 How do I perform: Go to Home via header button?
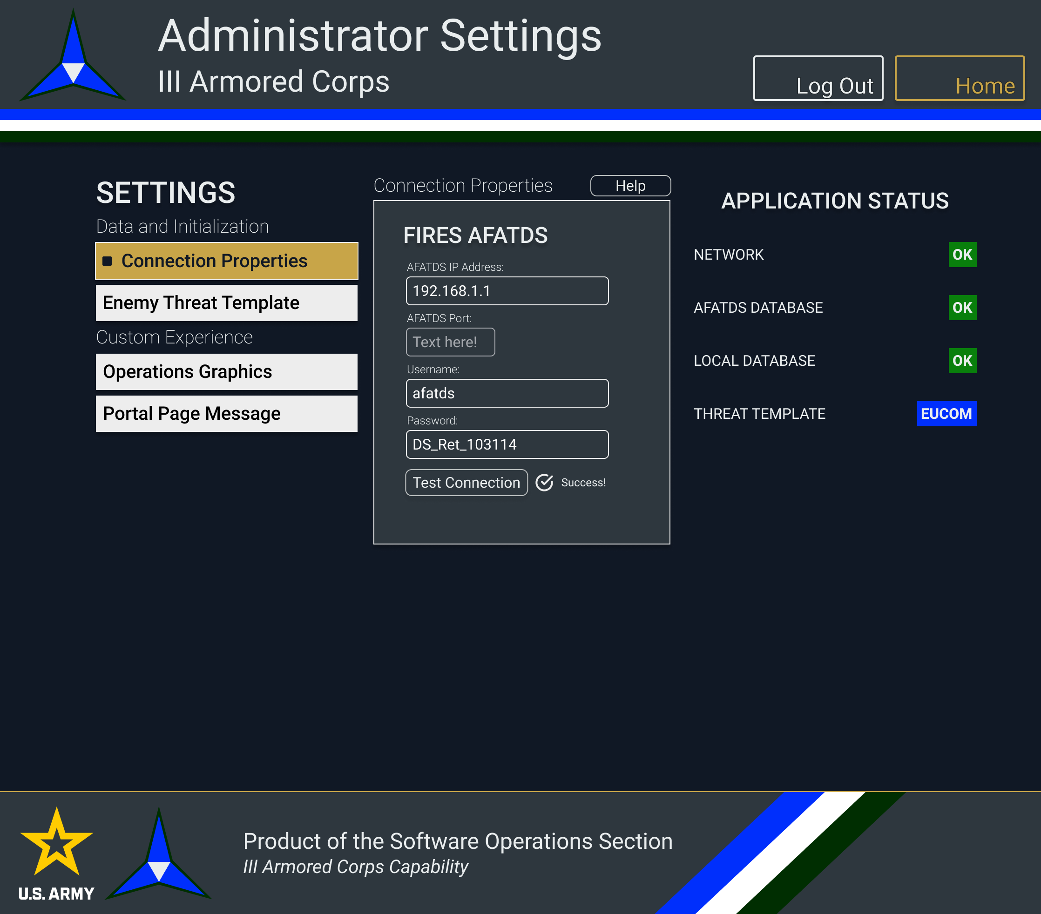[959, 78]
